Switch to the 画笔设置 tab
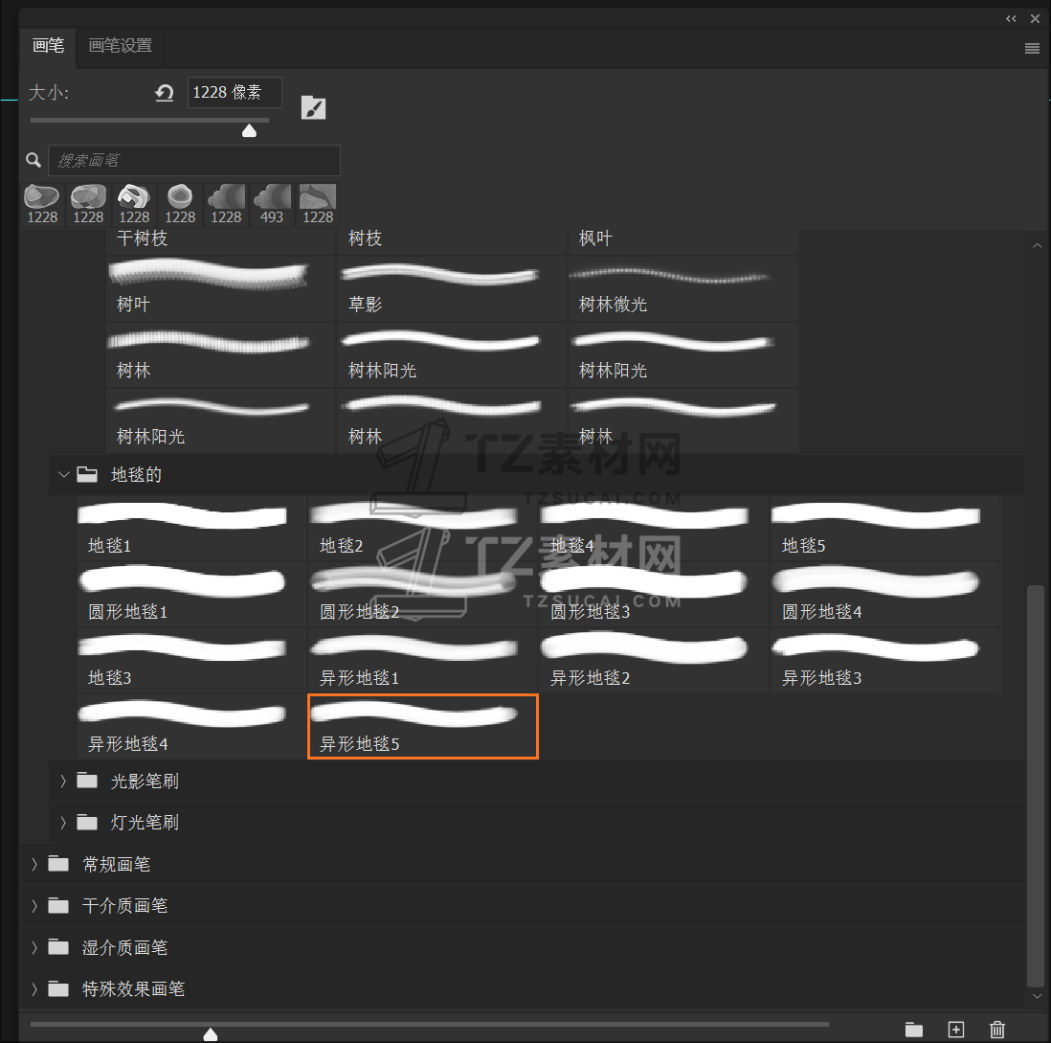 click(x=120, y=46)
